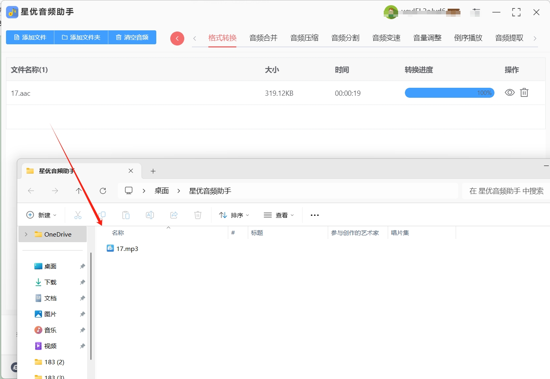Open 文档 in the quick access list

click(x=50, y=298)
